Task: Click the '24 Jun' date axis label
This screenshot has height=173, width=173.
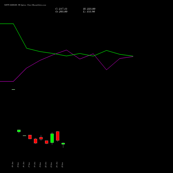Action: click(57, 165)
